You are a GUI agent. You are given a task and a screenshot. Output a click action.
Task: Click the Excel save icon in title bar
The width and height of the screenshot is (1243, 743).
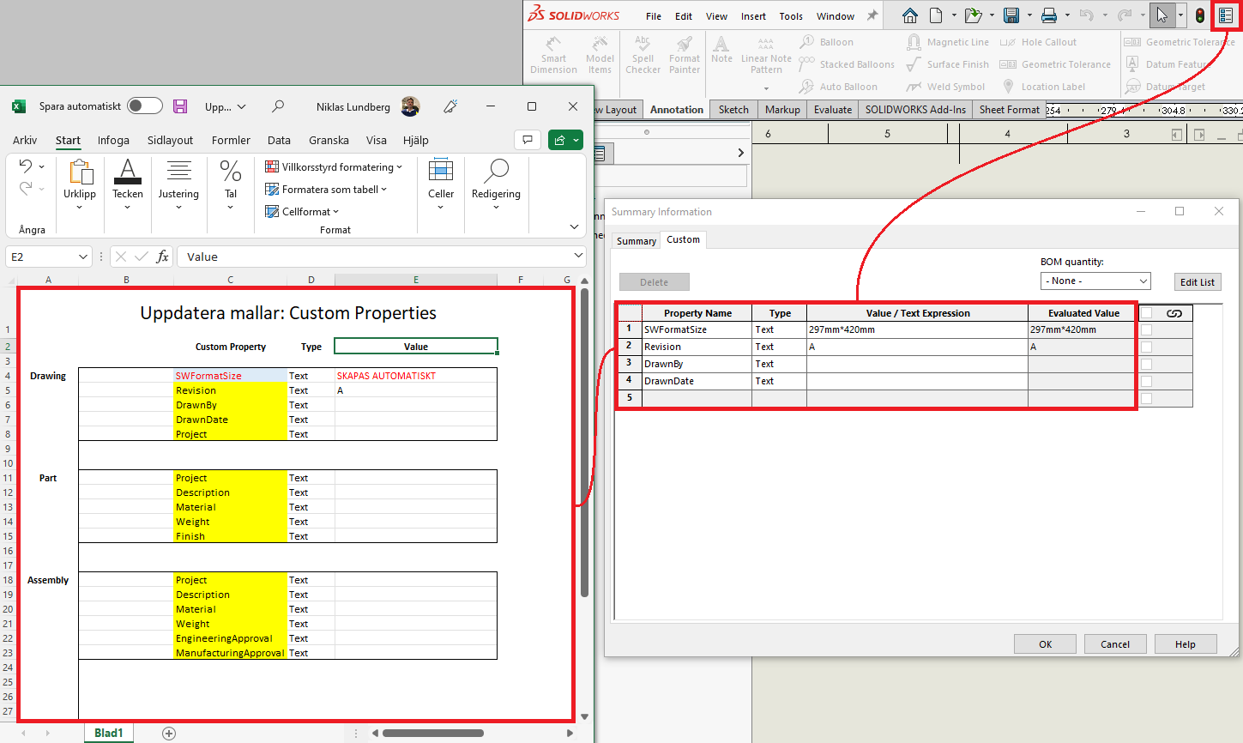pos(180,106)
